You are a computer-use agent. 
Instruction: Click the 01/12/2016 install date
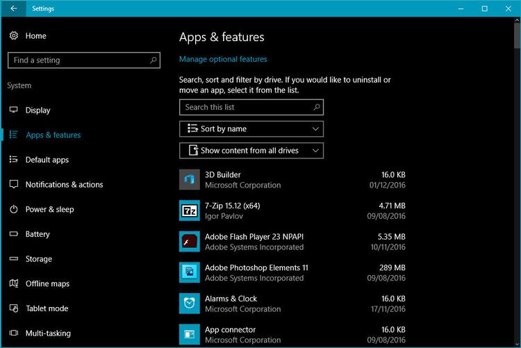(x=388, y=185)
